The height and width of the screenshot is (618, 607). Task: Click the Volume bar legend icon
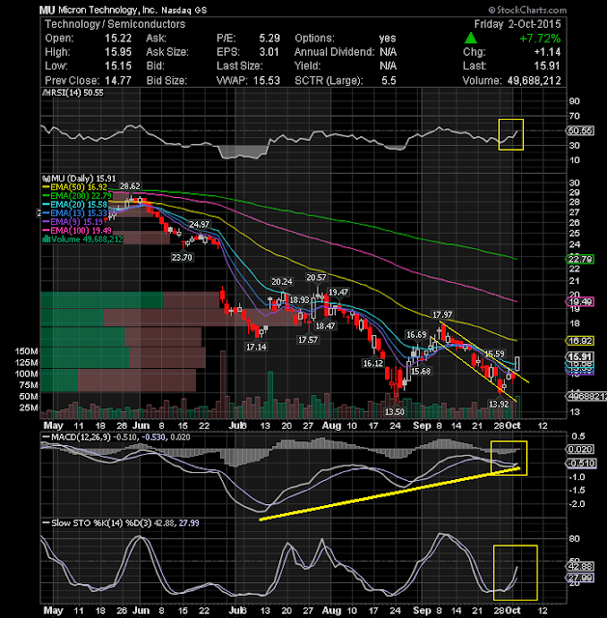[46, 239]
